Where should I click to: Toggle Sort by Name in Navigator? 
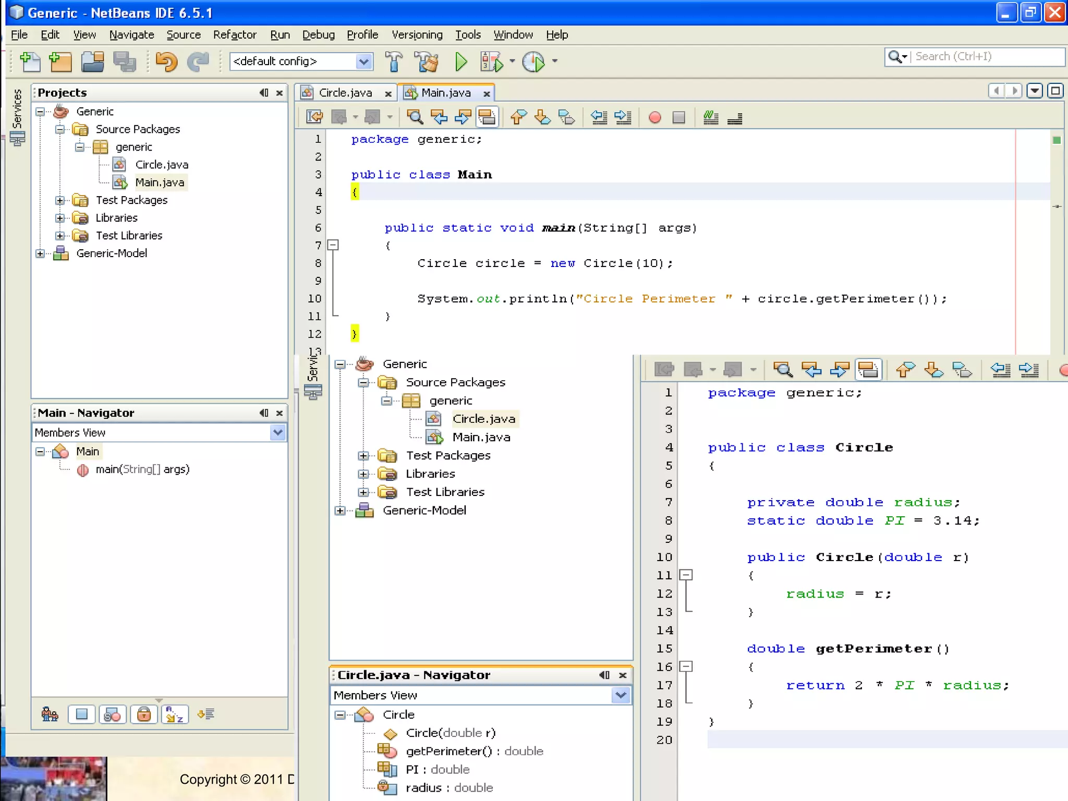coord(175,714)
